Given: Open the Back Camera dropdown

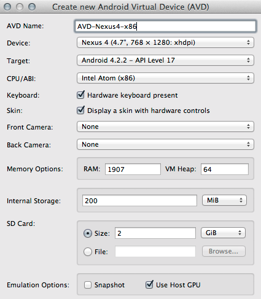Looking at the screenshot, I should click(x=165, y=144).
